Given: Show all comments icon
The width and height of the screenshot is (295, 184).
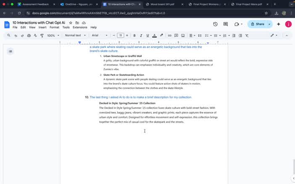Looking at the screenshot, I should pyautogui.click(x=225, y=24).
